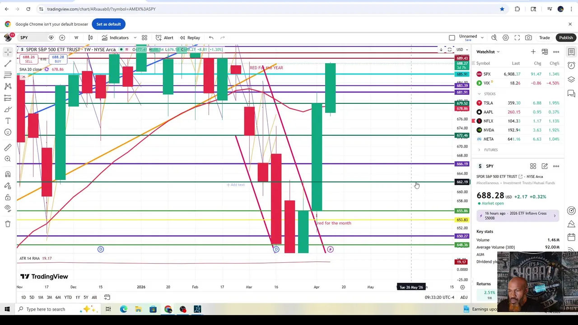Hide all drawings with eye icon
The image size is (578, 325).
8,209
